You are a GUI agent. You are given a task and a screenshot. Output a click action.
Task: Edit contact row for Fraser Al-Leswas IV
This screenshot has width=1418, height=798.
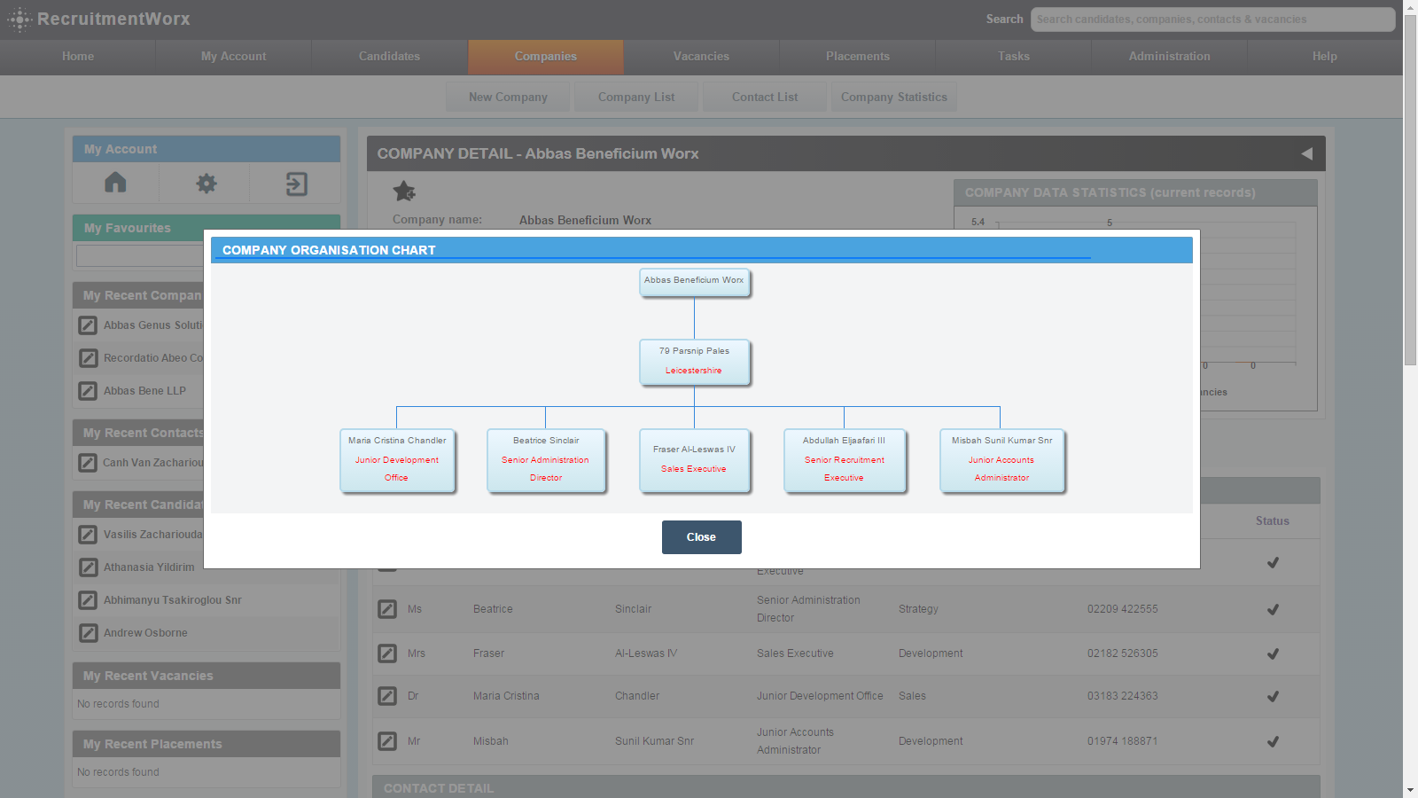pyautogui.click(x=387, y=653)
